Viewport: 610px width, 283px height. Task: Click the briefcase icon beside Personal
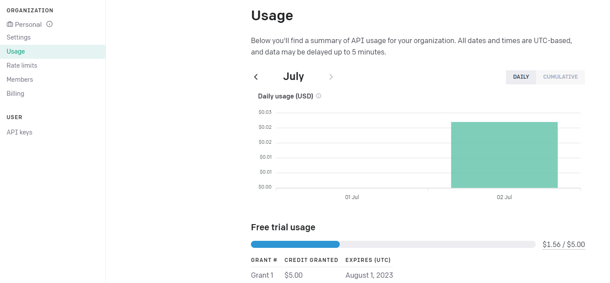(10, 24)
